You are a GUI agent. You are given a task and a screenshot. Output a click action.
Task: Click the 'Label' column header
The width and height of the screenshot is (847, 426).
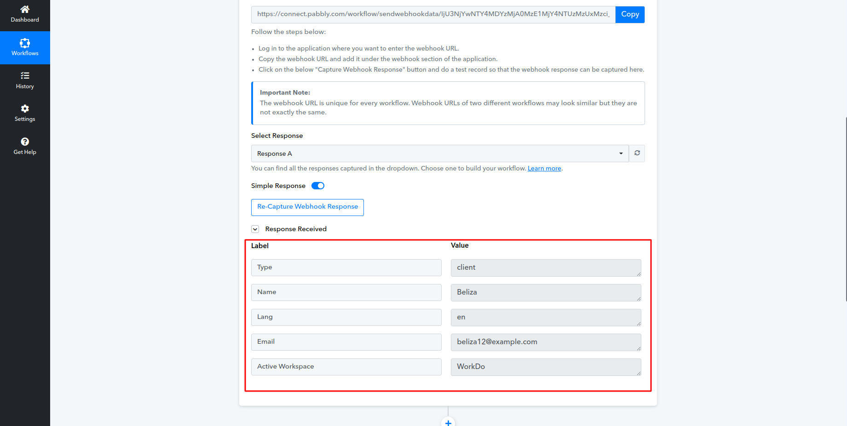[x=260, y=246]
